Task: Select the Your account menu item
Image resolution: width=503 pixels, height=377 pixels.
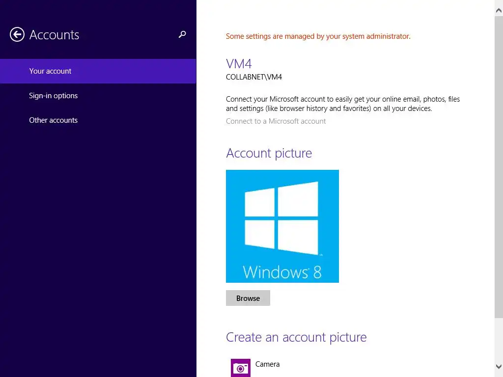Action: [98, 71]
